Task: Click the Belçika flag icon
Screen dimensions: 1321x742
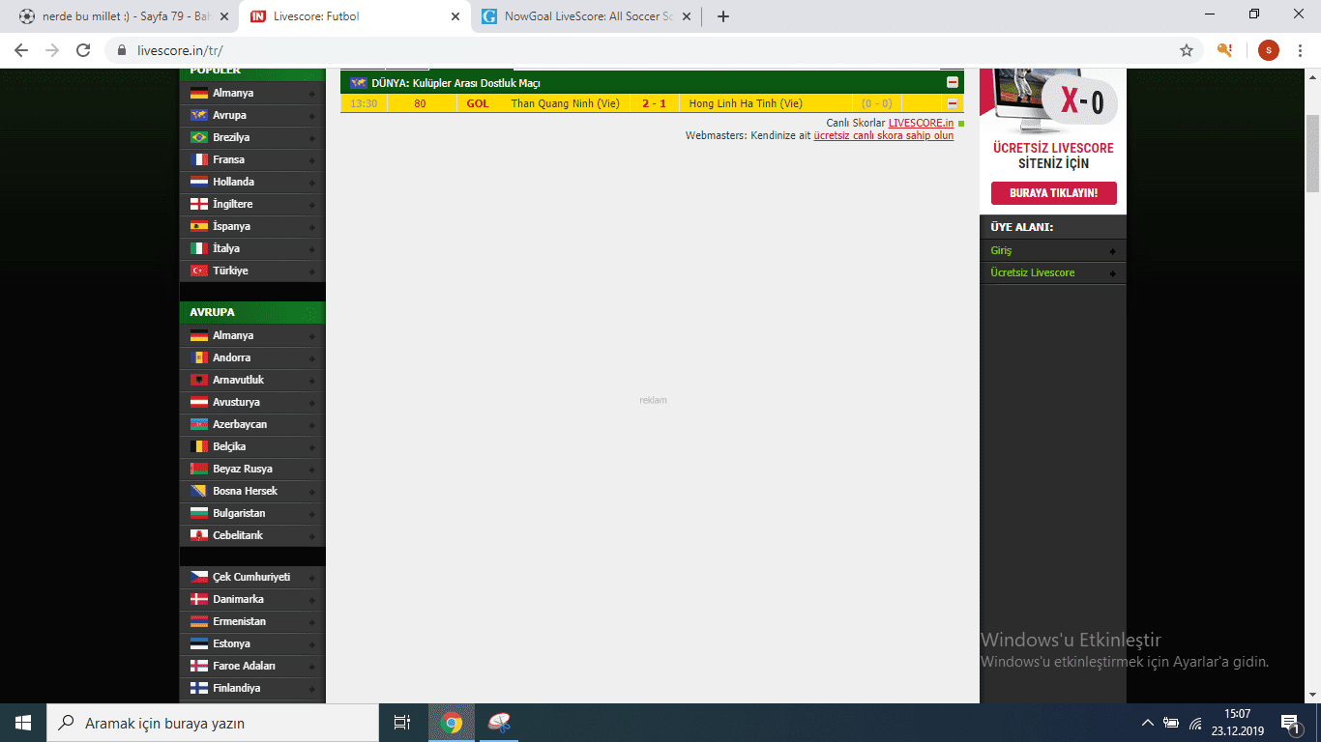Action: 199,446
